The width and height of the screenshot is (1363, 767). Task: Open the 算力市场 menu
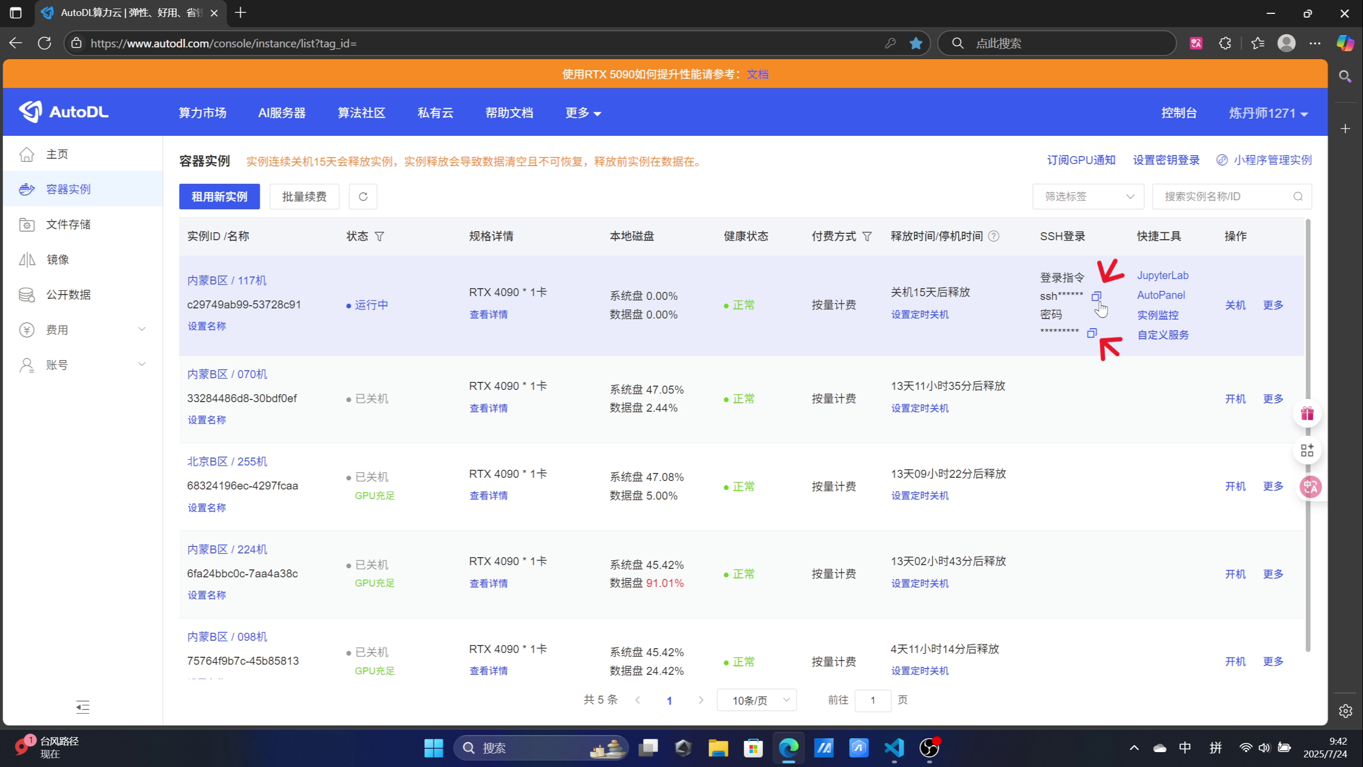point(202,112)
